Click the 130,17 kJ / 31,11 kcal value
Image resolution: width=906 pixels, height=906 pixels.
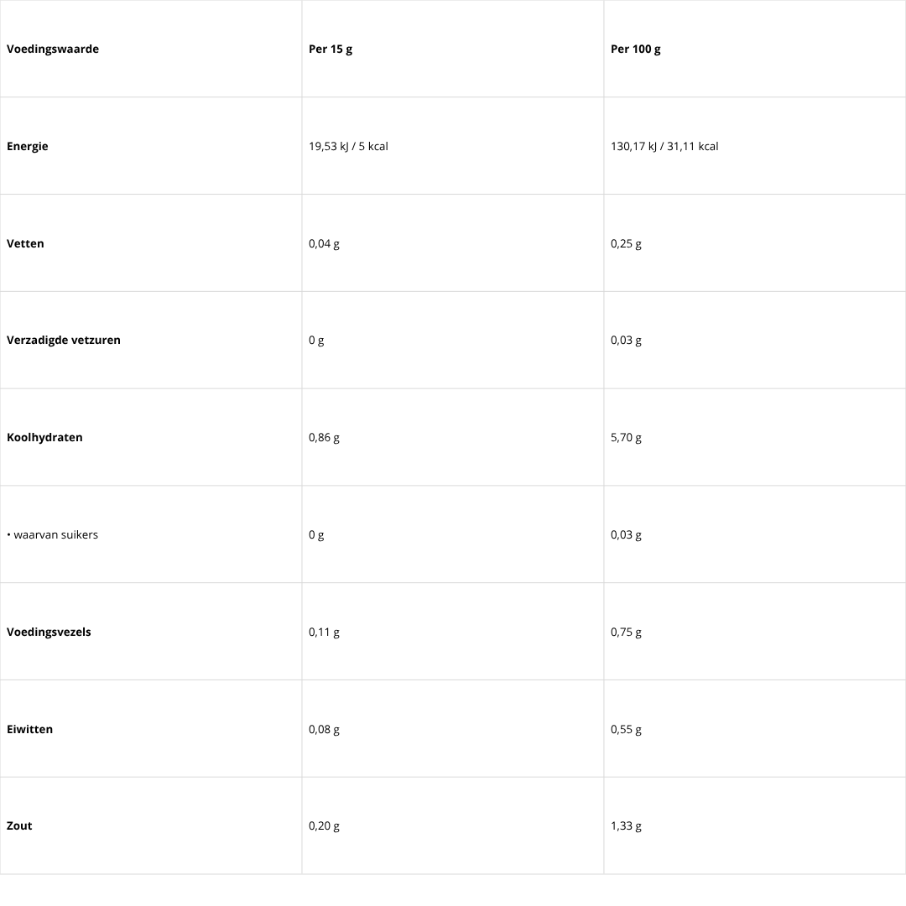tap(664, 146)
